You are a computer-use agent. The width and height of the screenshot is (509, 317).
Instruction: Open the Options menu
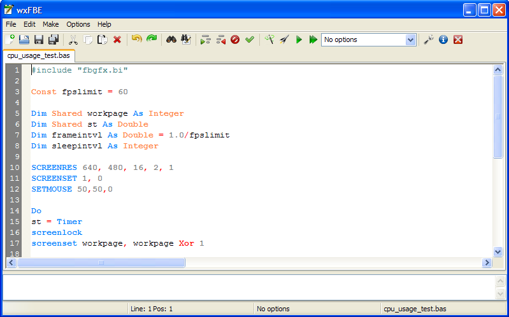tap(78, 24)
